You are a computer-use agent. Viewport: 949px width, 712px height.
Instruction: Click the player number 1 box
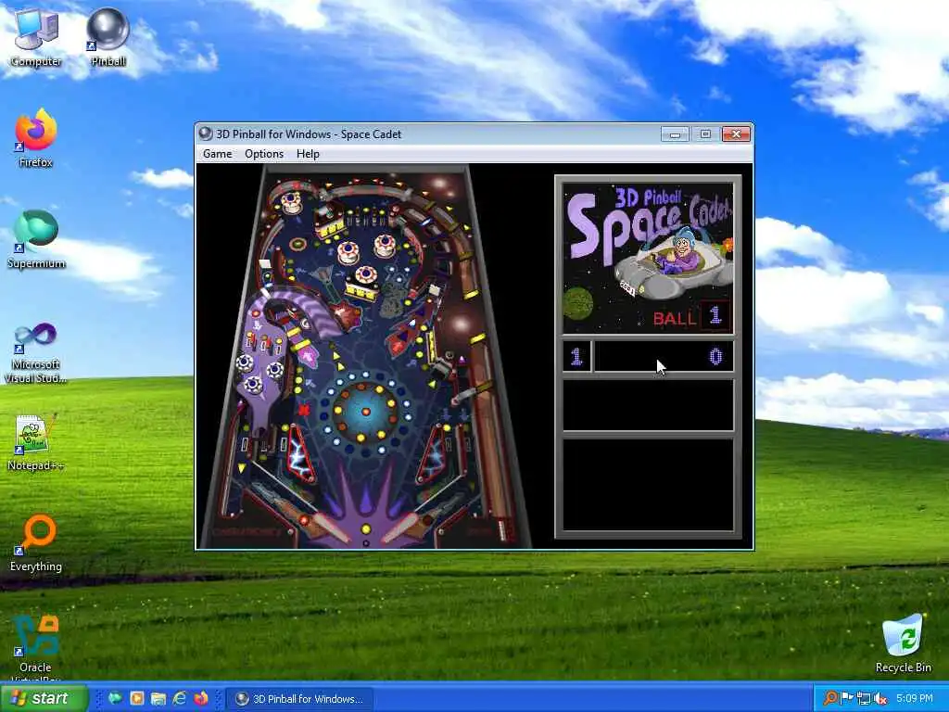tap(576, 356)
